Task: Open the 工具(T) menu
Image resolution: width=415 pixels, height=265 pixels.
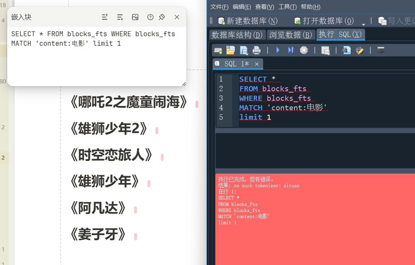Action: [287, 7]
